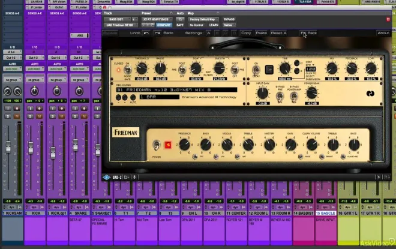
Task: Open FX Rack in plugin toolbar
Action: point(308,33)
